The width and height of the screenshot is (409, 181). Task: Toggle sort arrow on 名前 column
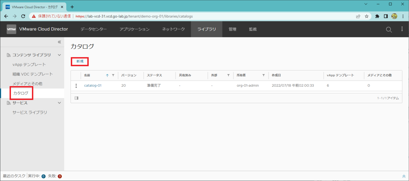[x=107, y=75]
